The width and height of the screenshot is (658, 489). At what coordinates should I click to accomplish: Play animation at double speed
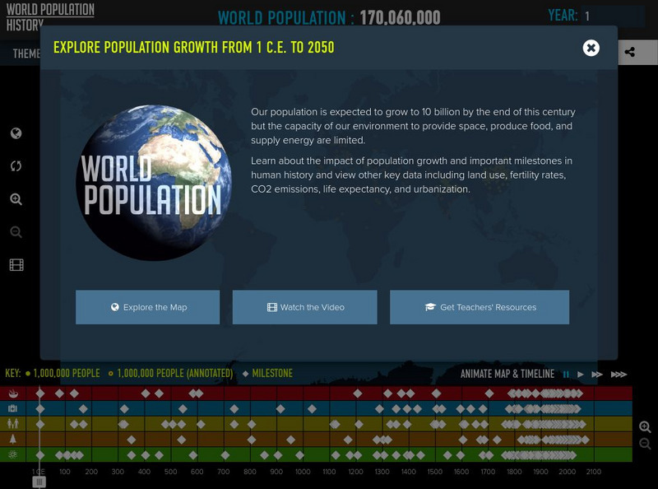point(597,374)
